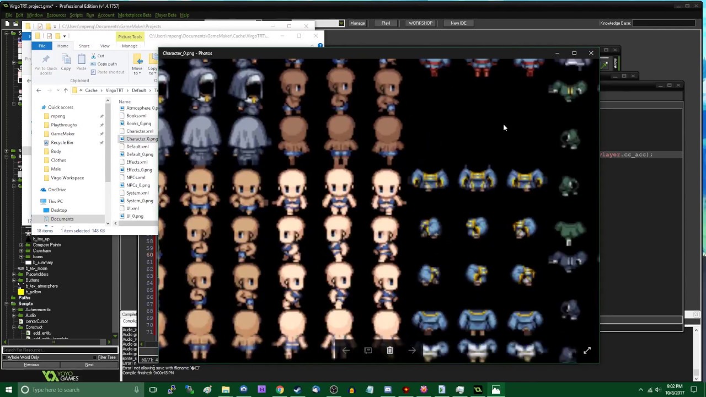Go to next image in Photos viewer
Viewport: 706px width, 397px height.
(412, 350)
